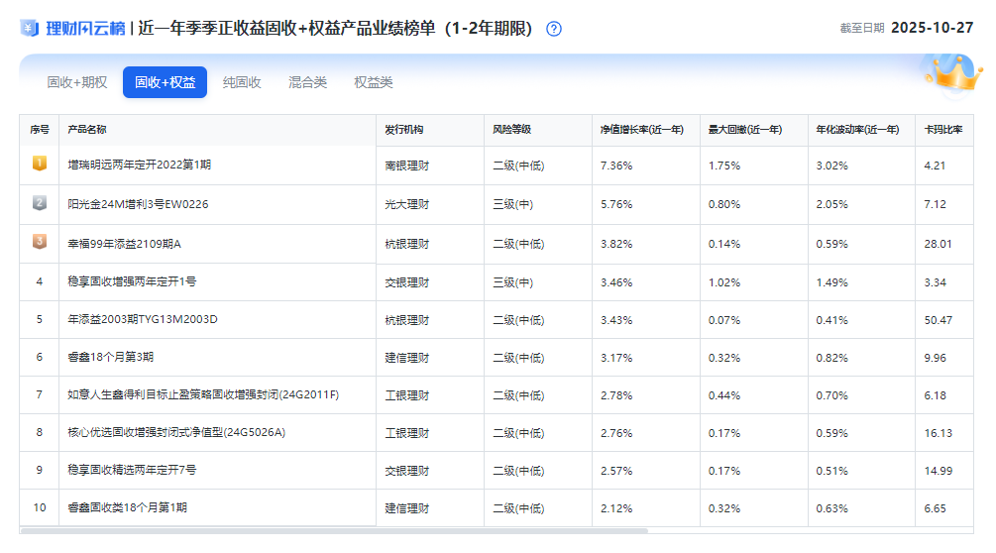The height and width of the screenshot is (553, 996).
Task: Click the 年化波动率(近一年) column header
Action: (857, 130)
